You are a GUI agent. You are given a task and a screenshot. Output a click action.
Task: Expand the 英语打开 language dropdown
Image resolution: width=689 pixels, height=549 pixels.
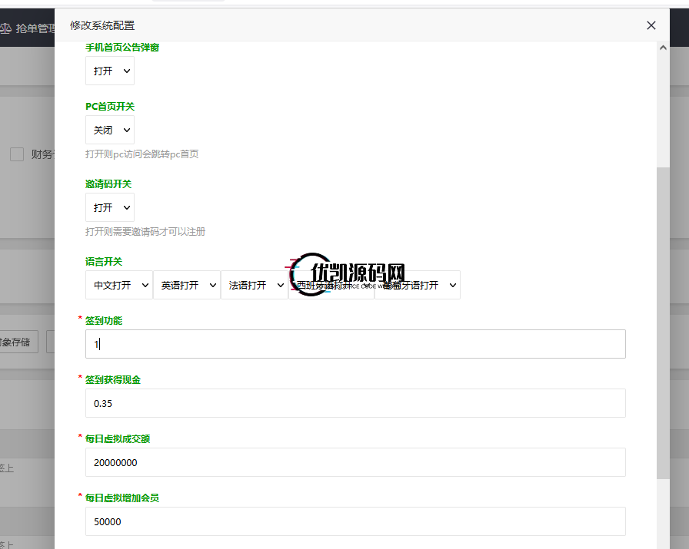187,285
